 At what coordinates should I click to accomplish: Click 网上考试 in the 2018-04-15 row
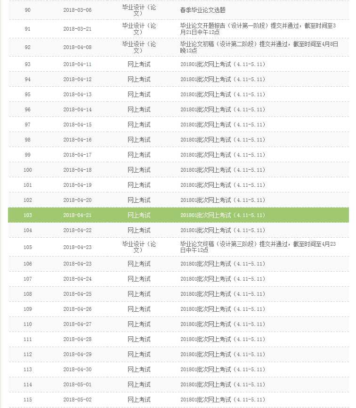click(139, 125)
